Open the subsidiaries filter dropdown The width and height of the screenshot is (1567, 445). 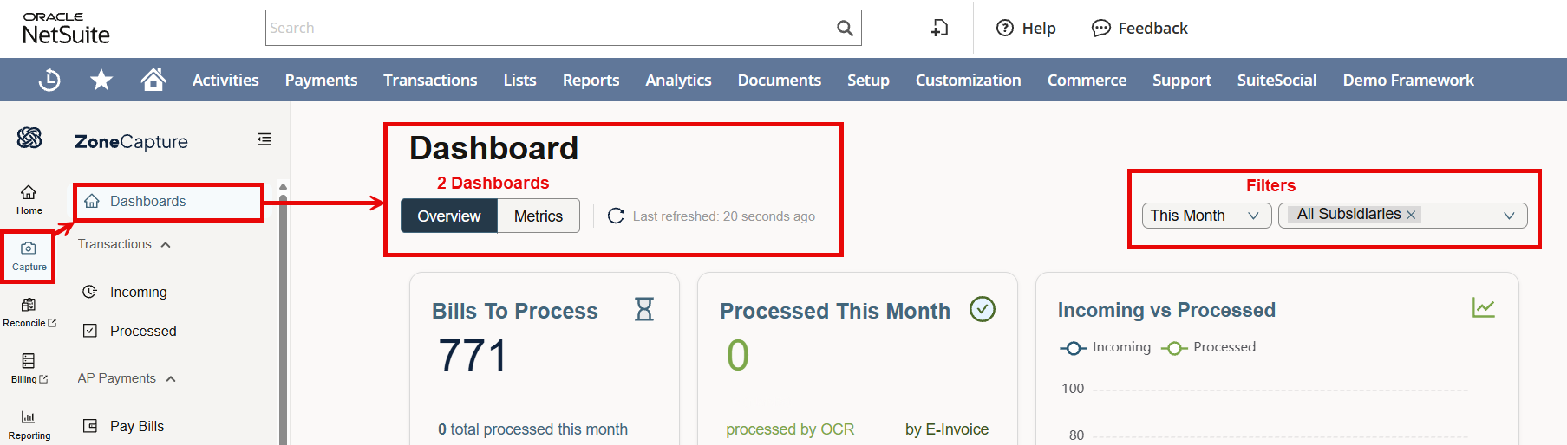pos(1403,216)
